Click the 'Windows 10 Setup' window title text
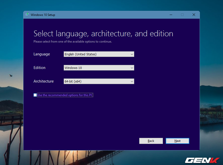This screenshot has height=165, width=223. point(43,15)
